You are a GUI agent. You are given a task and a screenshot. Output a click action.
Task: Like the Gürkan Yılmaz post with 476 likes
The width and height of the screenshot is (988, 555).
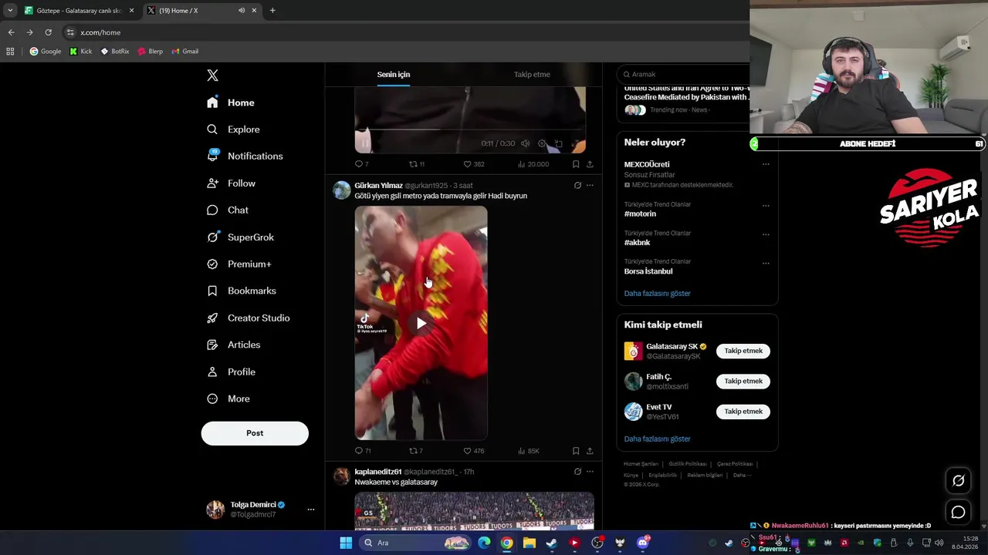[467, 451]
